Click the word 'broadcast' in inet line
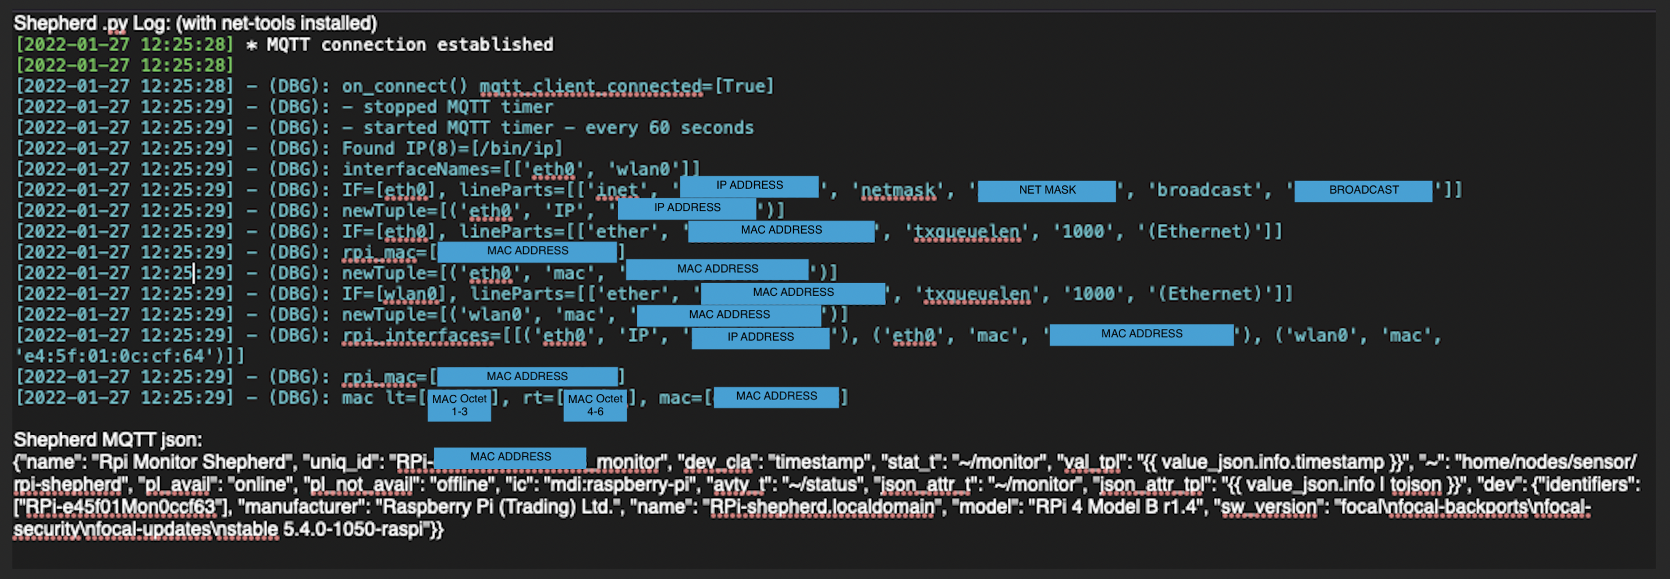Viewport: 1670px width, 579px height. (1204, 190)
